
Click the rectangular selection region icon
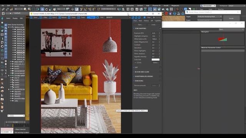[x=33, y=9]
